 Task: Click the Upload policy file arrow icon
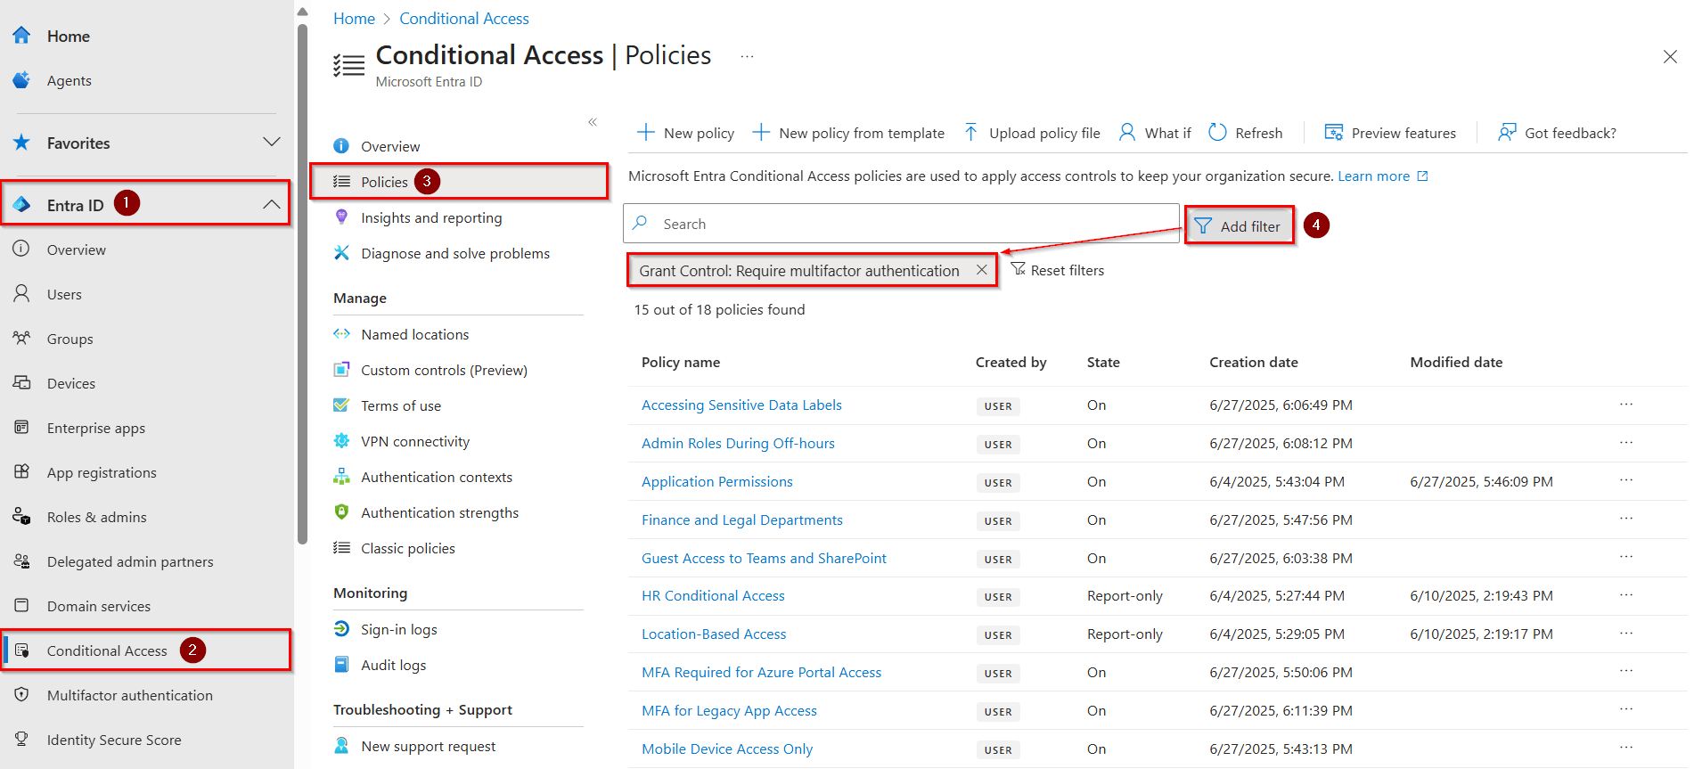point(970,133)
